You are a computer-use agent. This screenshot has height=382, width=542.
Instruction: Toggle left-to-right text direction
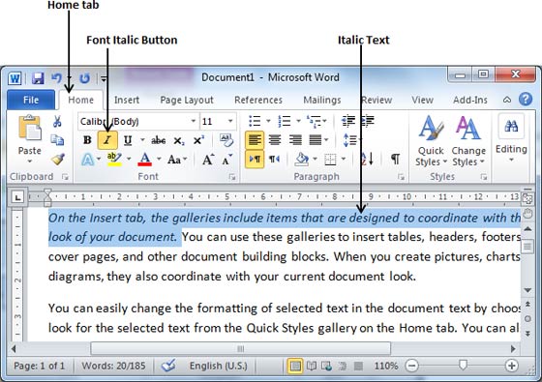pyautogui.click(x=255, y=159)
